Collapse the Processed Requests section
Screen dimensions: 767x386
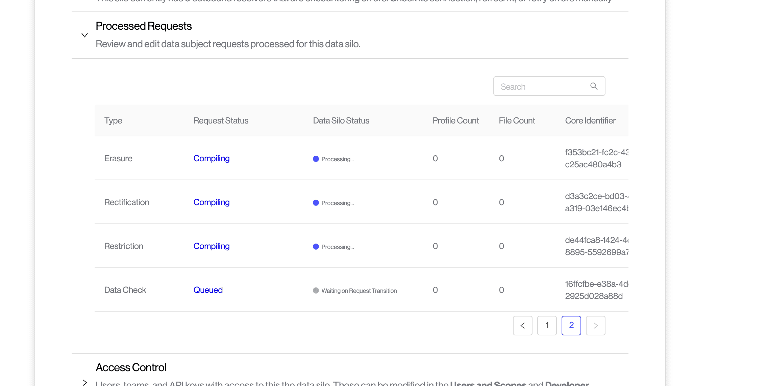point(84,35)
